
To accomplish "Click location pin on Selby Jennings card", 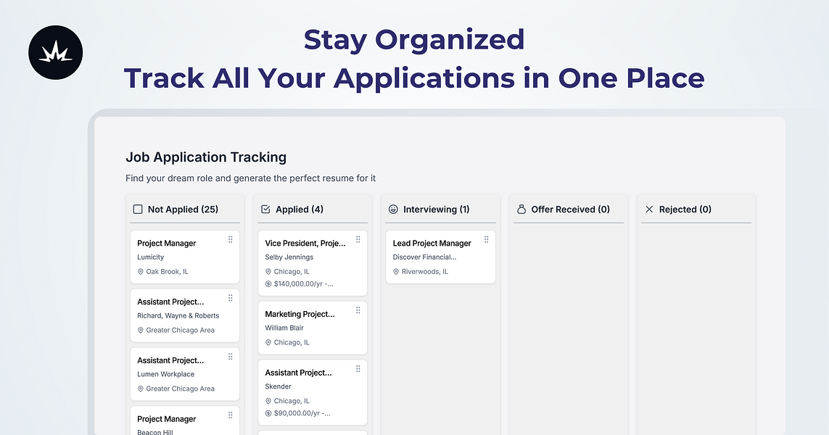I will [268, 272].
